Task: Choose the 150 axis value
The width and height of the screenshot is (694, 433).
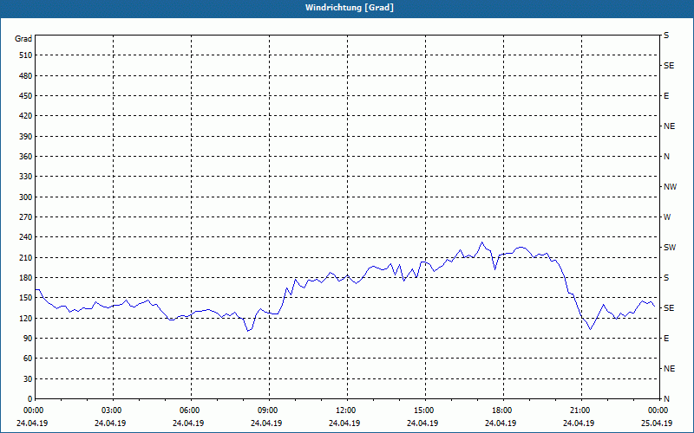Action: tap(26, 298)
